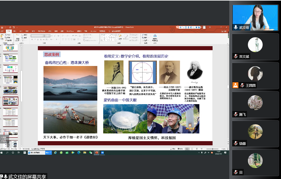Adjust the zoom slider in status bar

click(x=212, y=149)
